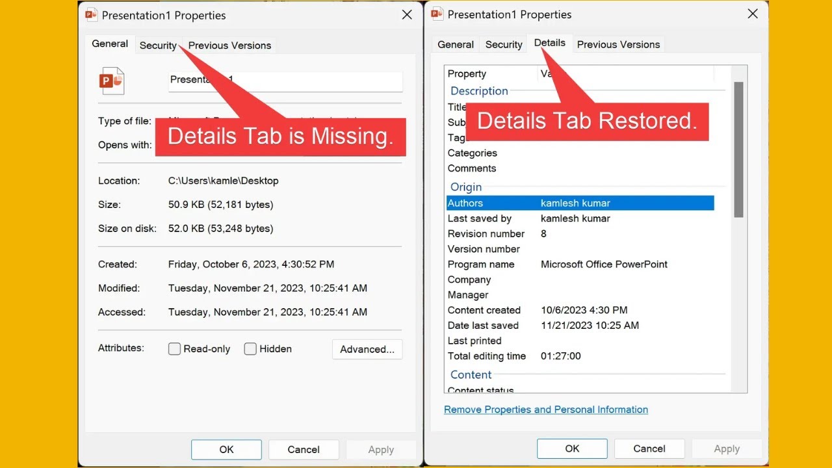Tick the Hidden attribute checkbox
The width and height of the screenshot is (832, 468).
[250, 349]
